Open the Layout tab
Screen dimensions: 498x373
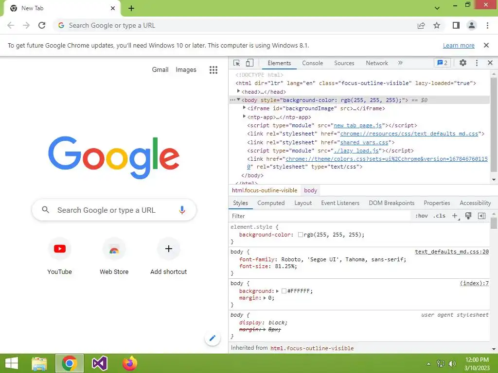point(302,203)
